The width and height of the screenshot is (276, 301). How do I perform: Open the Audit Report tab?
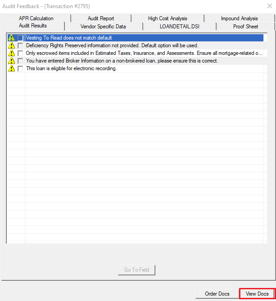click(x=101, y=18)
